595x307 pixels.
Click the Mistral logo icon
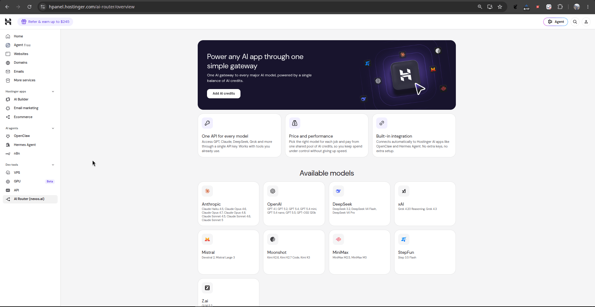click(207, 239)
